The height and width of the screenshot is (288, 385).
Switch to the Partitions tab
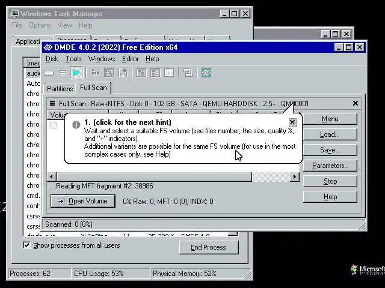[x=60, y=89]
